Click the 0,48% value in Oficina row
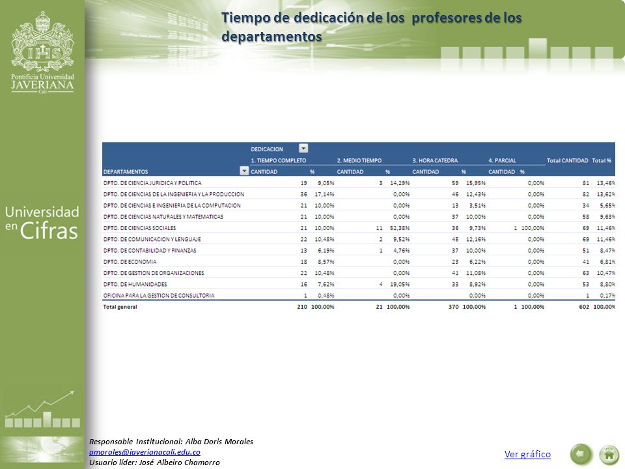 click(x=326, y=296)
